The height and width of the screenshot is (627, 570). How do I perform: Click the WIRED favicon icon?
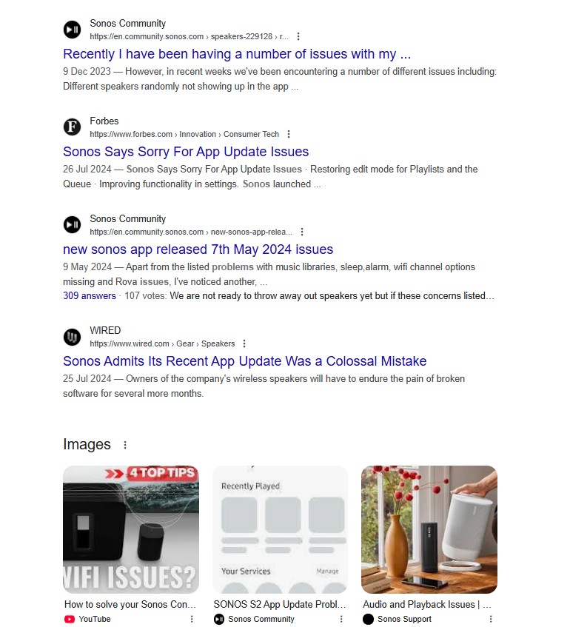tap(72, 337)
